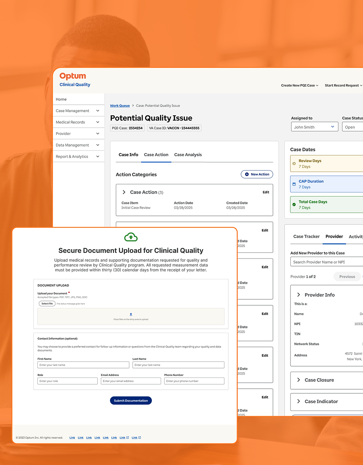Click the First Name input field

coord(83,365)
